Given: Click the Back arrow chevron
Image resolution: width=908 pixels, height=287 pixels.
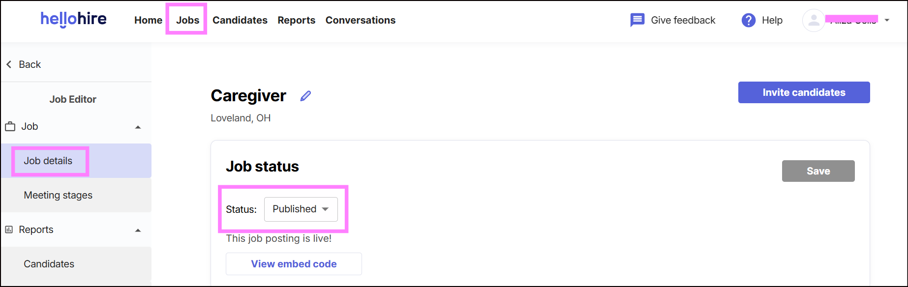Looking at the screenshot, I should point(9,64).
